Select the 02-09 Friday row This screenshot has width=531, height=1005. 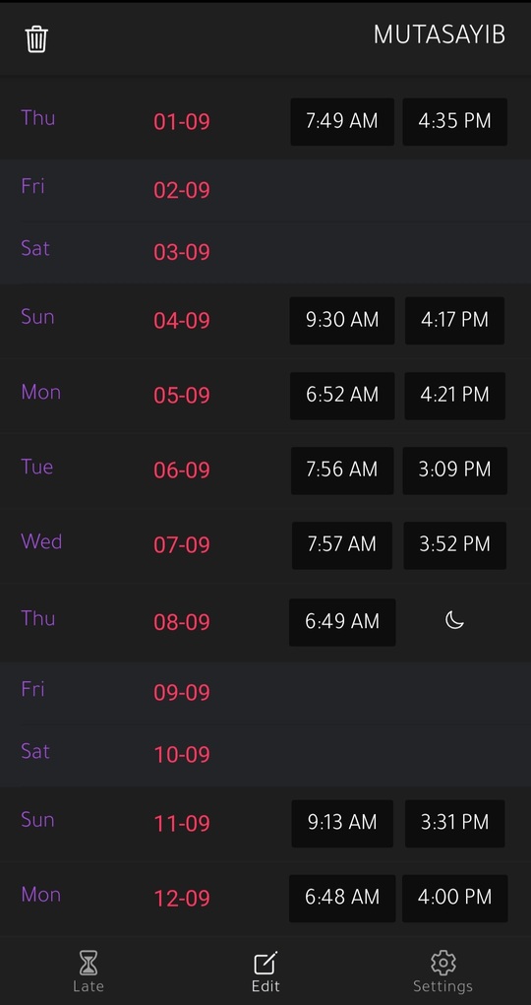(x=265, y=190)
